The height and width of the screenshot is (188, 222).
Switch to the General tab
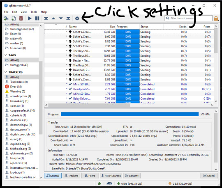point(53,176)
